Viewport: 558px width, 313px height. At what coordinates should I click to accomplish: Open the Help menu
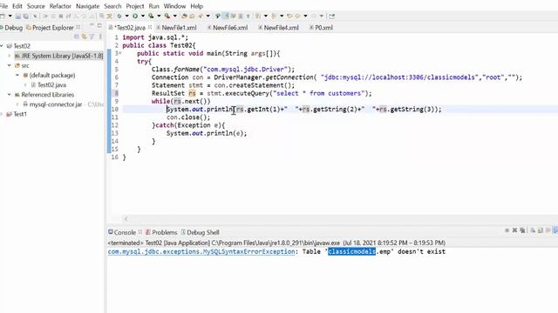(196, 6)
